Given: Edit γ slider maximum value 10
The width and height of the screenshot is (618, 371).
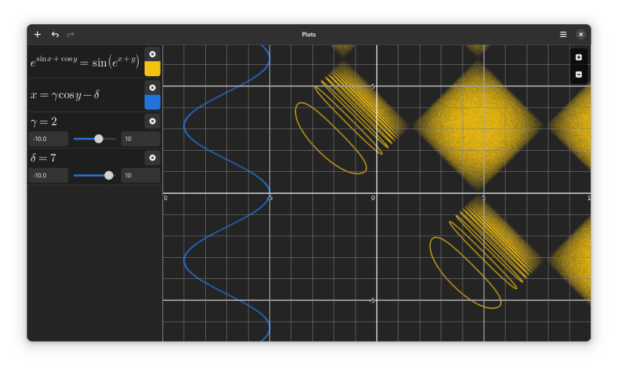Looking at the screenshot, I should tap(140, 139).
